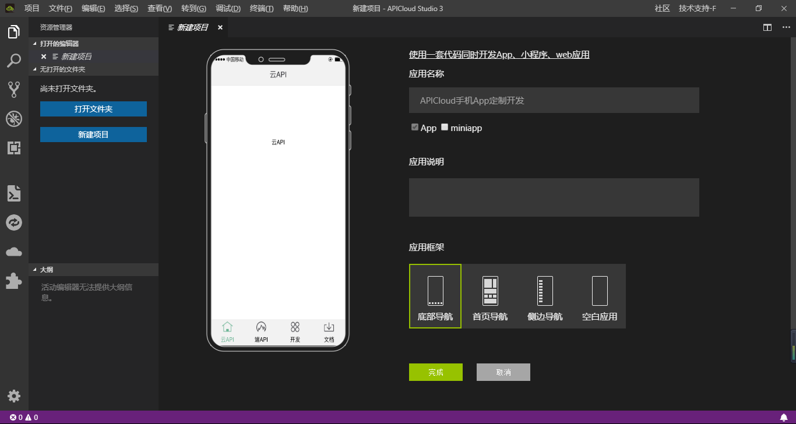The height and width of the screenshot is (424, 796).
Task: Open the terminal script icon in activity bar
Action: click(x=14, y=193)
